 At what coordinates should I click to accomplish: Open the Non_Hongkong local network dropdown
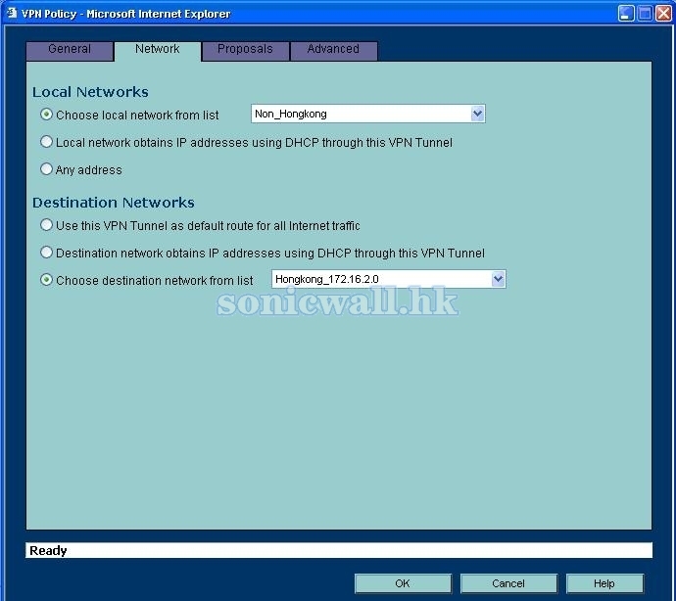[x=368, y=114]
